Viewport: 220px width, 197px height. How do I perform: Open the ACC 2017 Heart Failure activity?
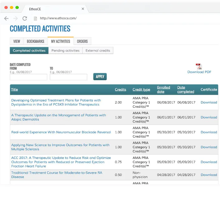[x=61, y=162]
